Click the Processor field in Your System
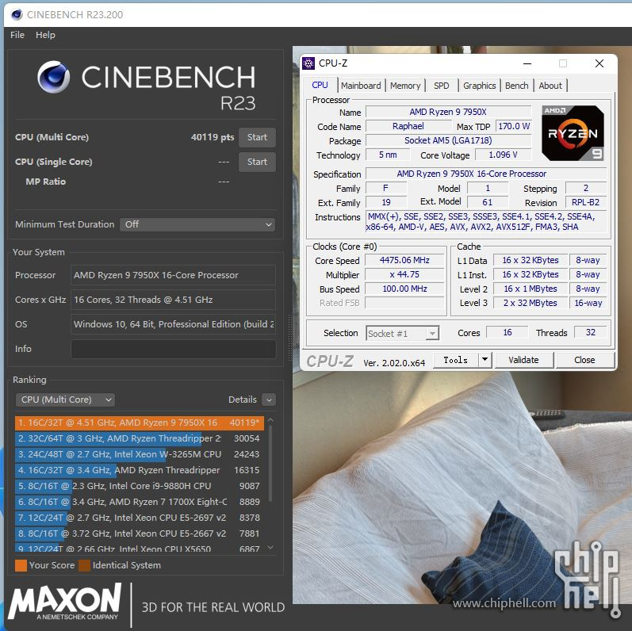Screen dimensions: 632x631 click(174, 275)
